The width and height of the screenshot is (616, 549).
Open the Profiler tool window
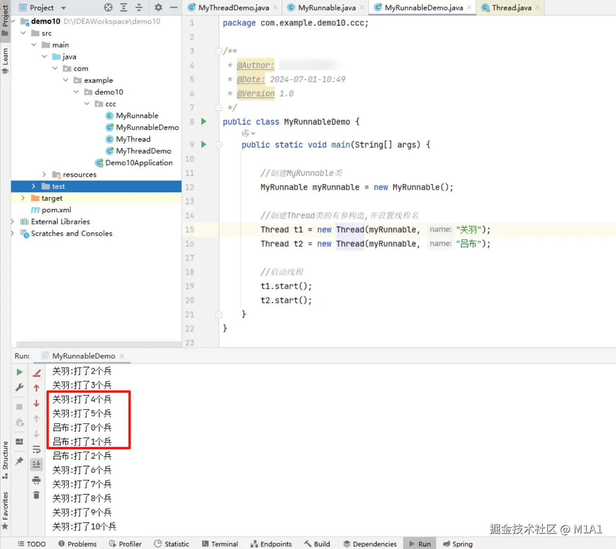[125, 544]
